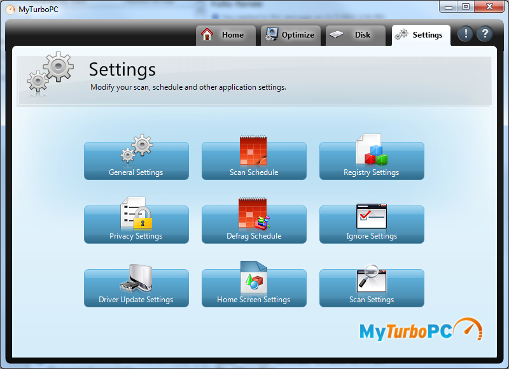The image size is (509, 369).
Task: Close the MyTurboPC window
Action: pyautogui.click(x=489, y=6)
